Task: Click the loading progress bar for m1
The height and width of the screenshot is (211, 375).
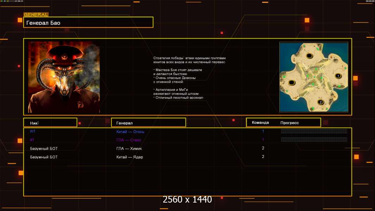Action: pos(314,131)
